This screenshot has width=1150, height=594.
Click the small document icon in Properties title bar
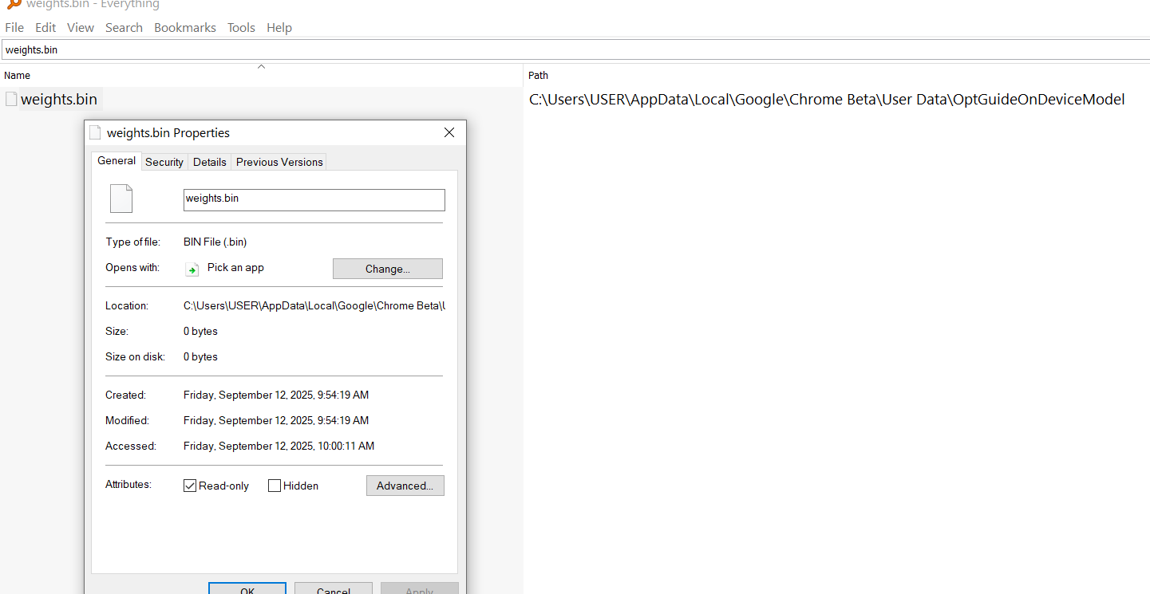96,133
